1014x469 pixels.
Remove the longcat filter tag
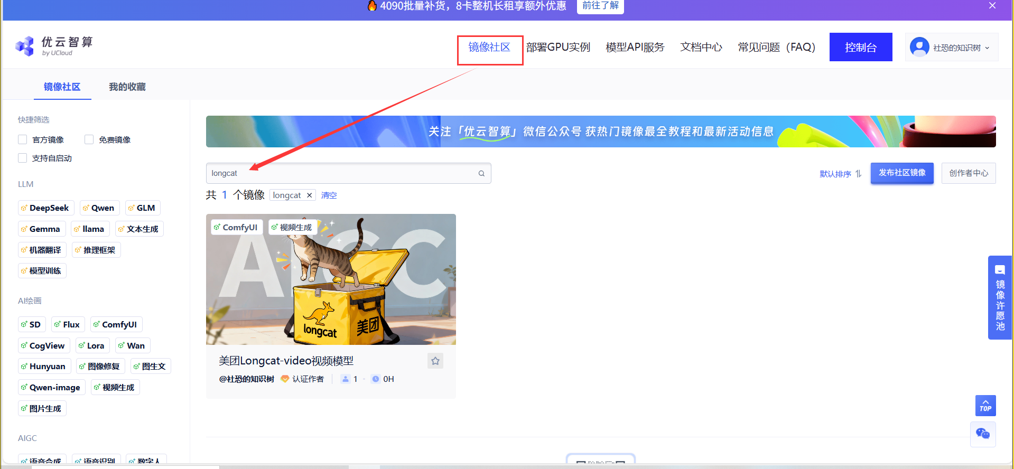[309, 195]
